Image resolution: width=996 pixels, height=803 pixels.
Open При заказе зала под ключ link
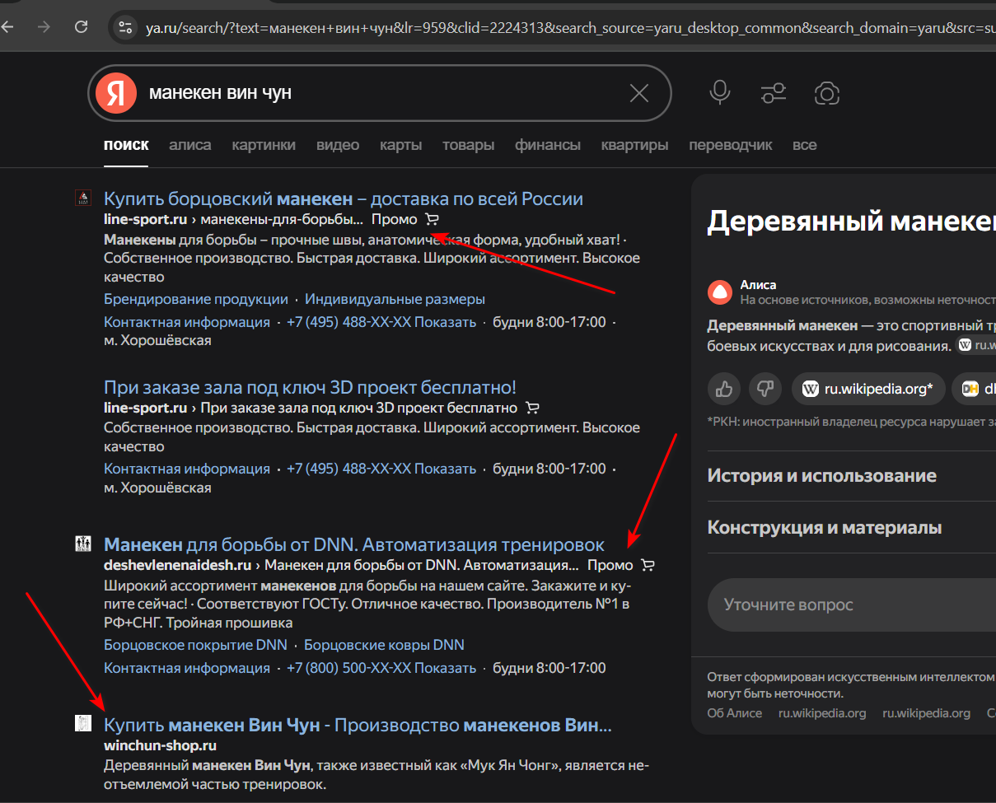point(310,387)
